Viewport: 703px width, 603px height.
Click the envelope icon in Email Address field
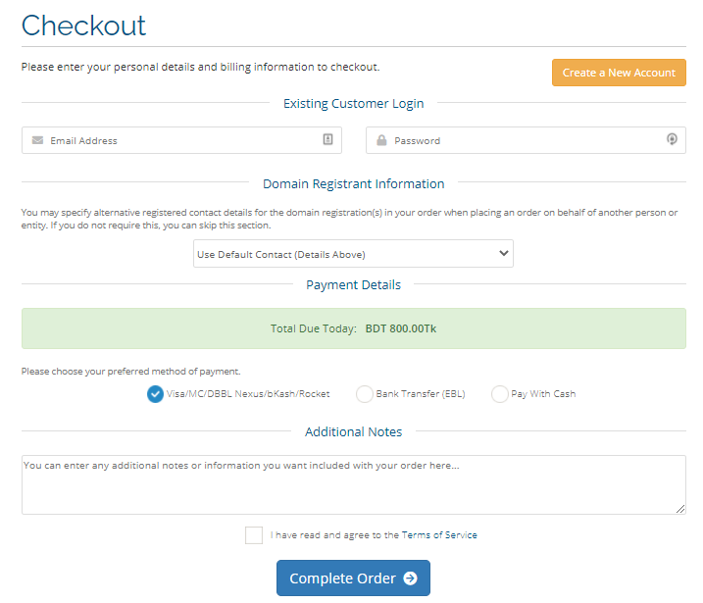point(37,140)
